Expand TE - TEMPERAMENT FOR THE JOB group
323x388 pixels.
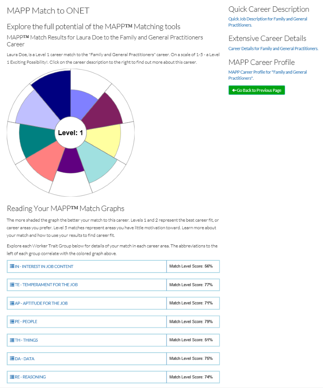(x=87, y=285)
